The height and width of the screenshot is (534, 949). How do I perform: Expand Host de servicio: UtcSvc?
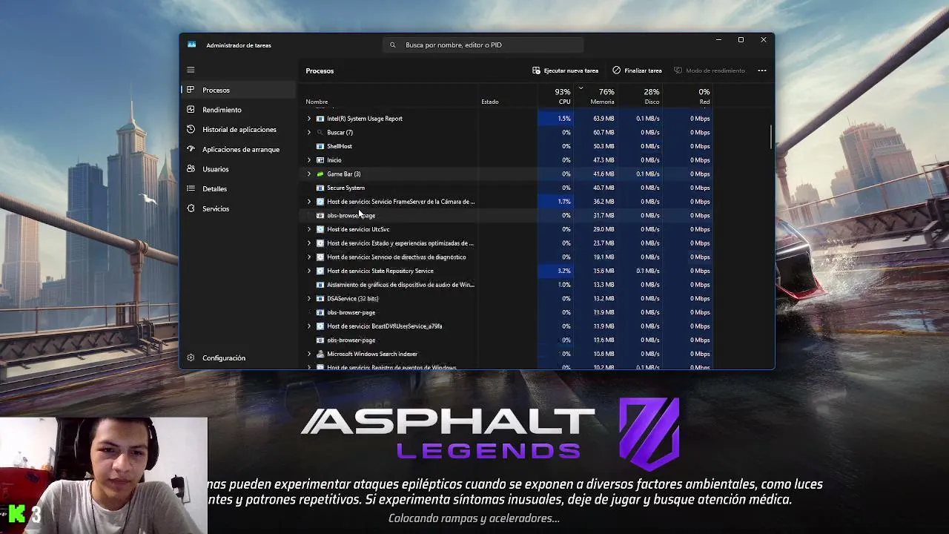point(309,229)
